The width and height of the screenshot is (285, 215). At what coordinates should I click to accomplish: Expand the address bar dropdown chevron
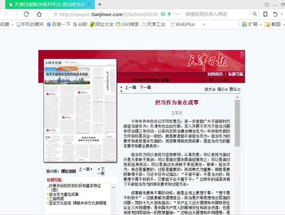pyautogui.click(x=177, y=14)
